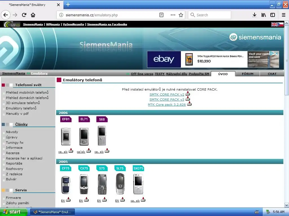Bookmark this page with the star icon
The image size is (289, 216).
click(181, 15)
